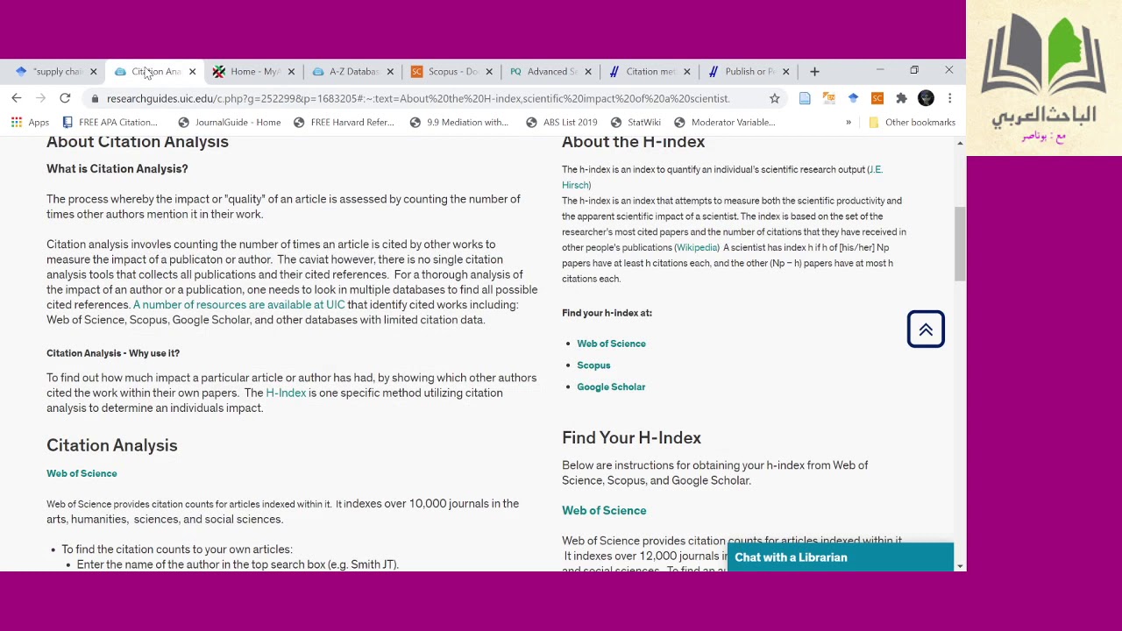Screen dimensions: 1122x631
Task: Click the page vertical scrollbar thumb
Action: coord(960,245)
